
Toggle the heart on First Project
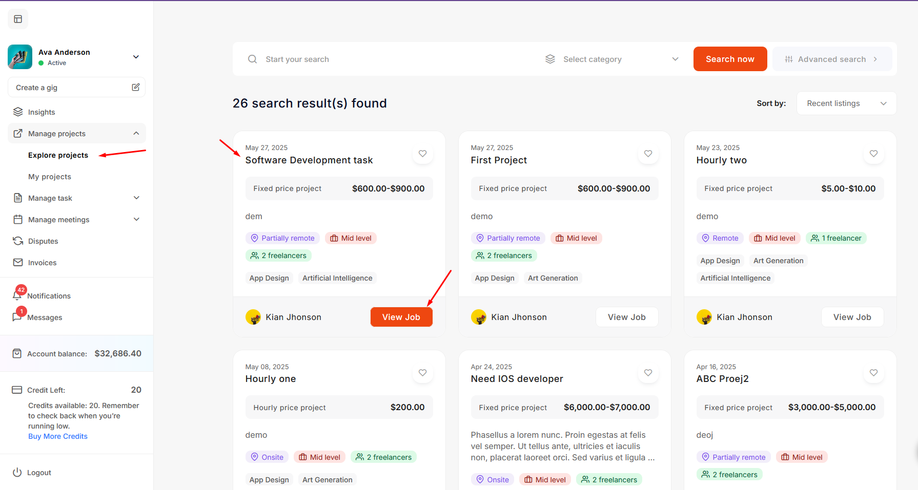pyautogui.click(x=648, y=154)
